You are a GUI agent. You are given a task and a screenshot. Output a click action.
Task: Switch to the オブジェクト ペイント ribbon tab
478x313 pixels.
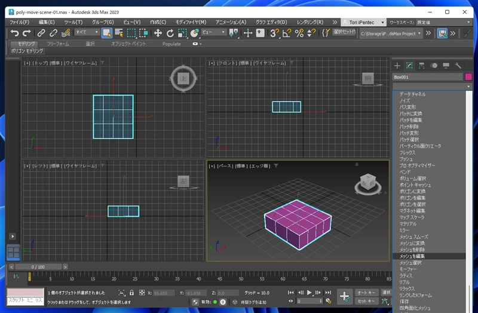(128, 44)
